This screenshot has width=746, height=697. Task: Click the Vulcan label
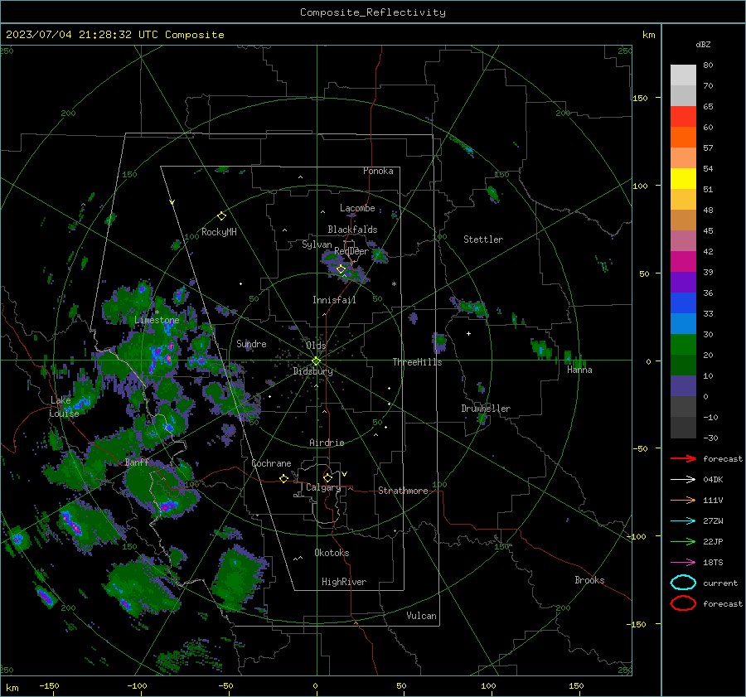click(421, 616)
